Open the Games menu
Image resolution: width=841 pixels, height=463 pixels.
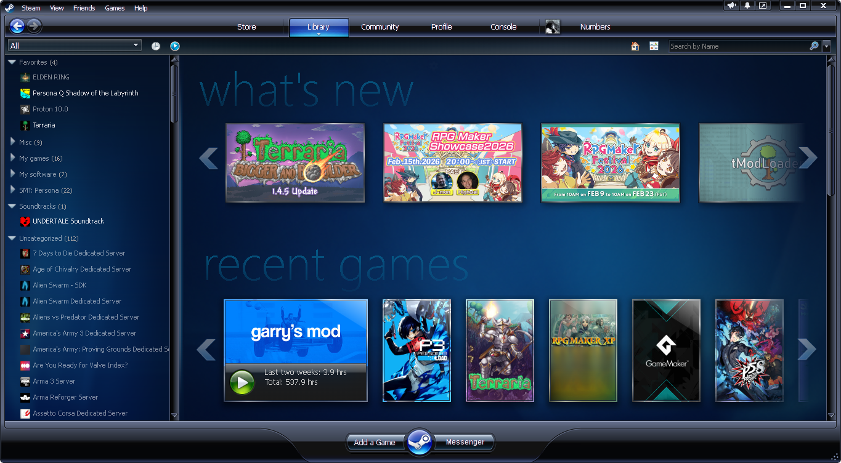(x=115, y=8)
